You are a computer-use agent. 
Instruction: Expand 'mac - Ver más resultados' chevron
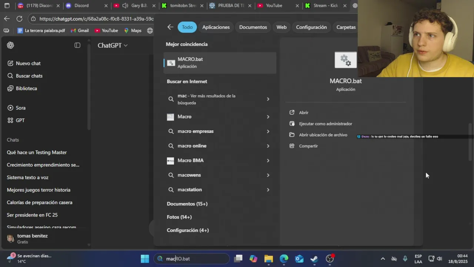pyautogui.click(x=268, y=99)
